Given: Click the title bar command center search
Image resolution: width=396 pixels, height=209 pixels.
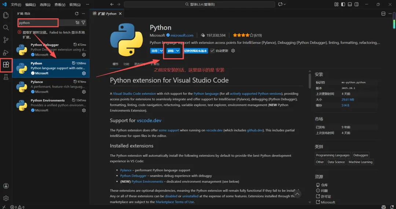Looking at the screenshot, I should click(x=199, y=4).
